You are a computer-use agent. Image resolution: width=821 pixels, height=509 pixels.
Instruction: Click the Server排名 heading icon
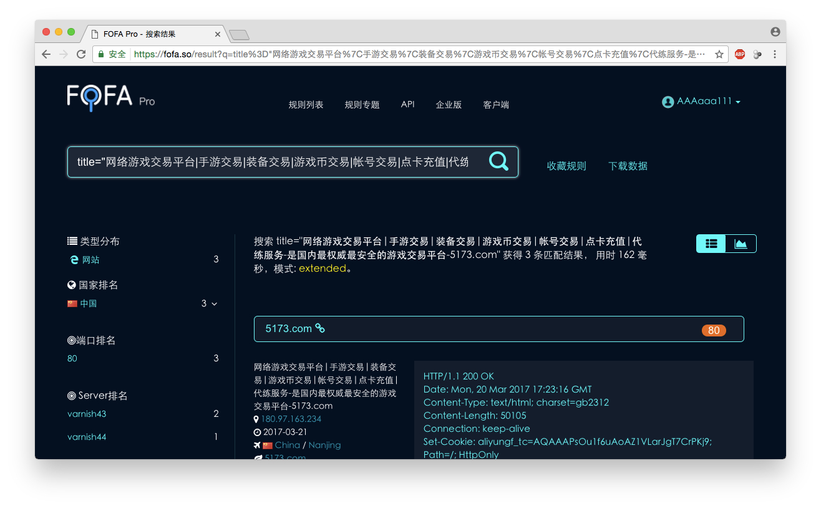point(72,396)
